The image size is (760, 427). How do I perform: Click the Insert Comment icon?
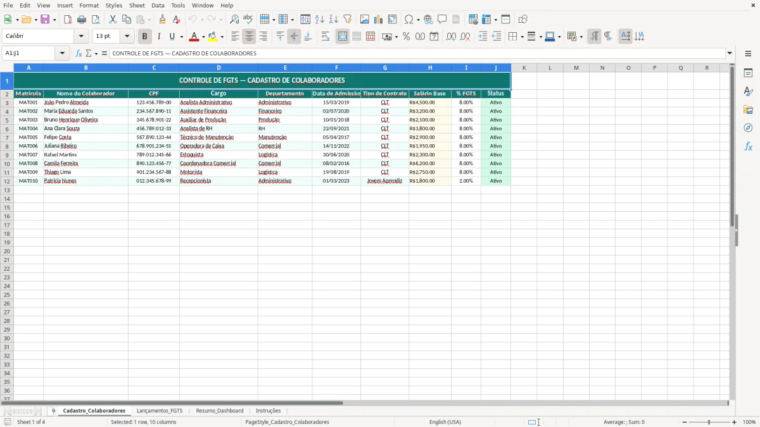point(442,20)
